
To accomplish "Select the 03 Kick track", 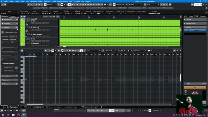I will click(33, 21).
